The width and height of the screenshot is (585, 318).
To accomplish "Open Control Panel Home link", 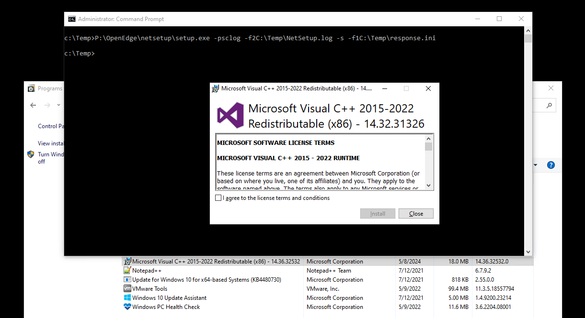I will 51,126.
